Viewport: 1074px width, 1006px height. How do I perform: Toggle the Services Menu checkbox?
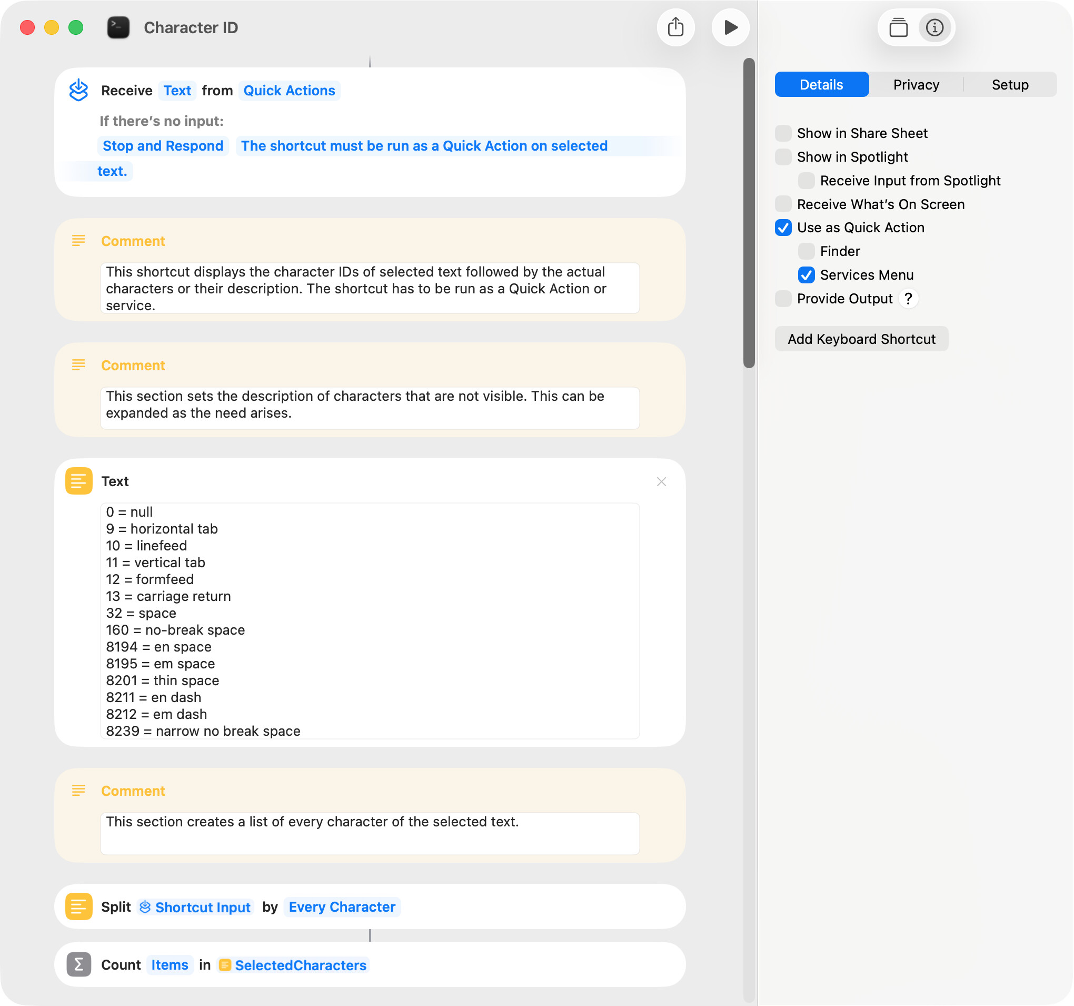806,275
